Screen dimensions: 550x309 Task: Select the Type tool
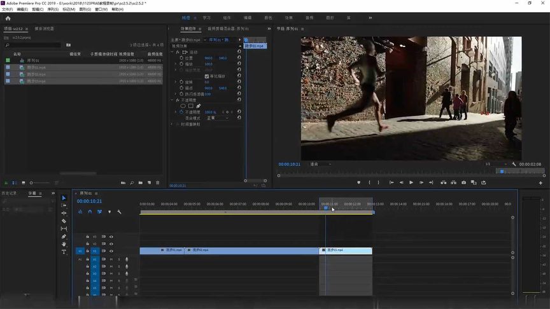click(64, 252)
